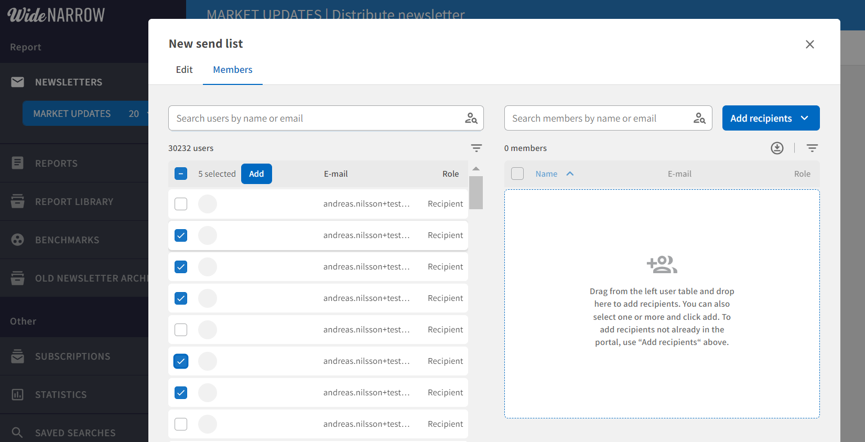Check the eighth user row checkbox
This screenshot has height=442, width=865.
pos(181,424)
